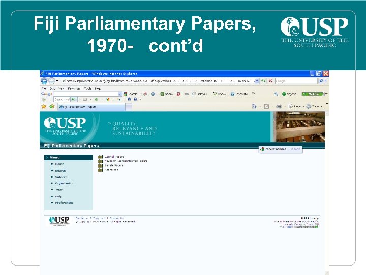Click the Organisation menu link
366x275 pixels.
tap(65, 183)
